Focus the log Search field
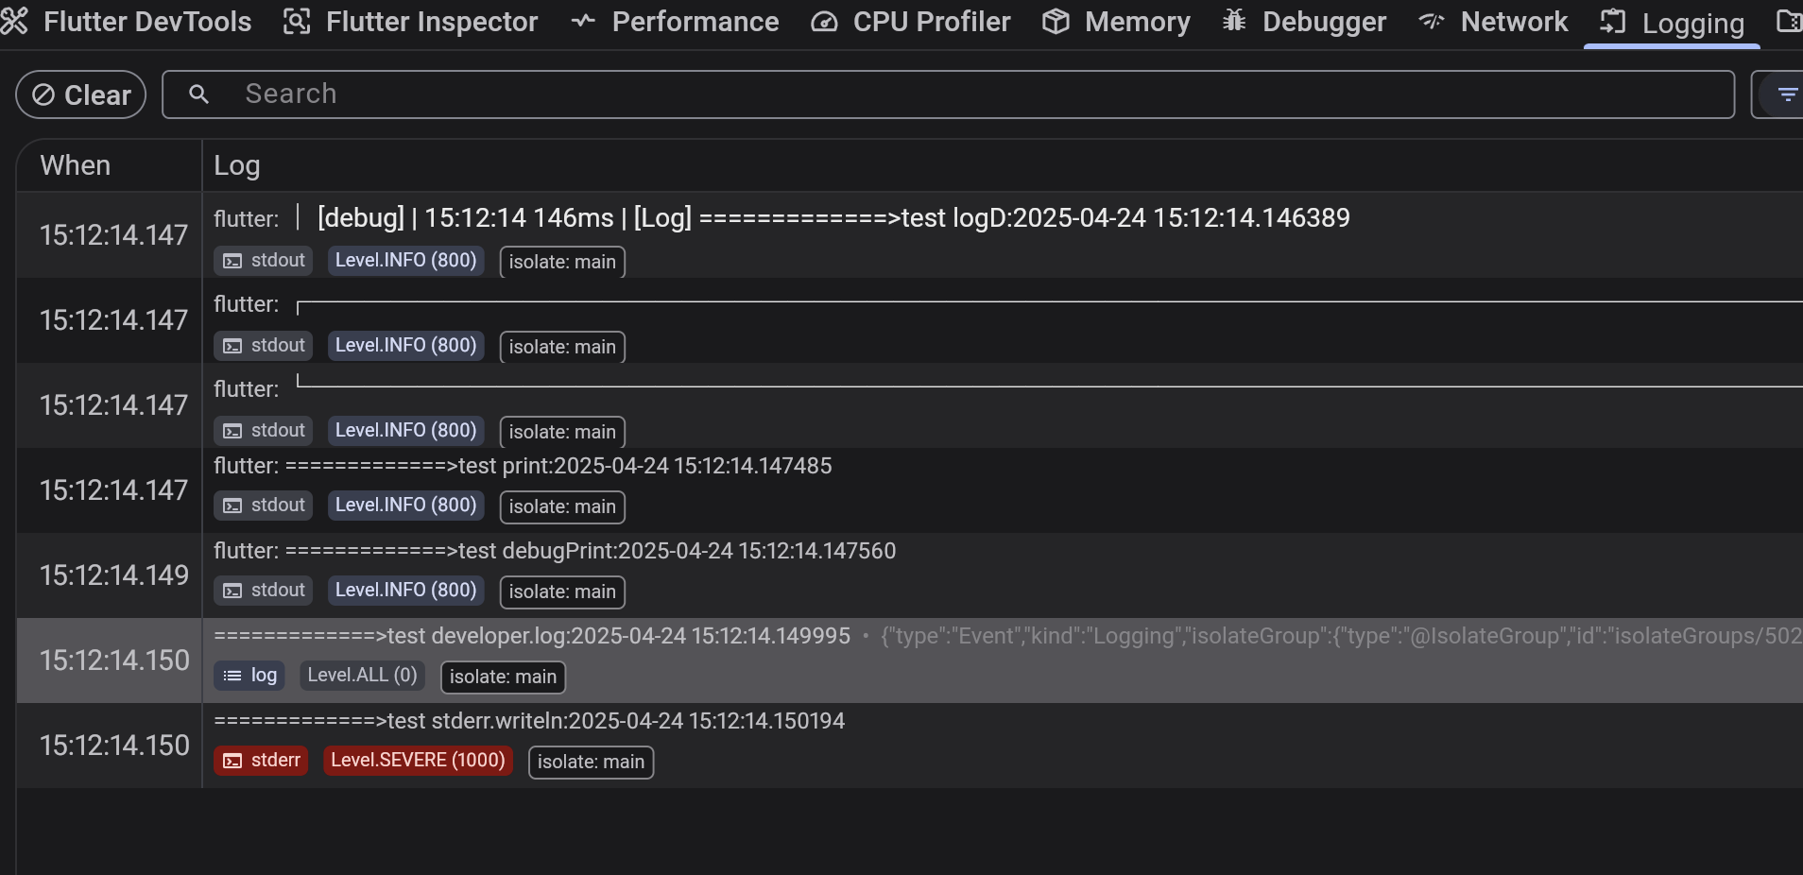1803x875 pixels. pyautogui.click(x=949, y=94)
